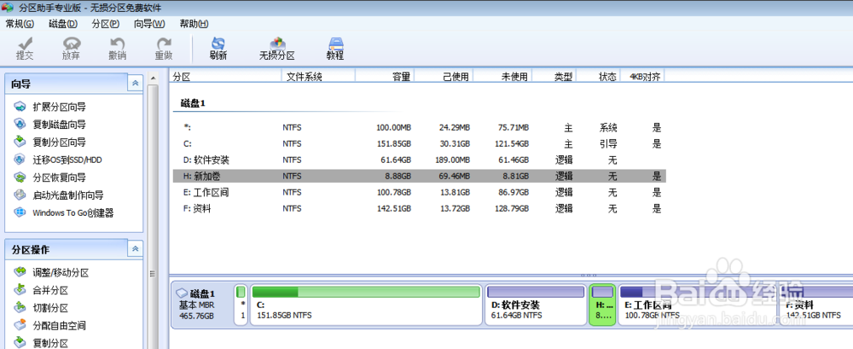Image resolution: width=853 pixels, height=349 pixels.
Task: Collapse the 向导 panel
Action: click(x=135, y=84)
